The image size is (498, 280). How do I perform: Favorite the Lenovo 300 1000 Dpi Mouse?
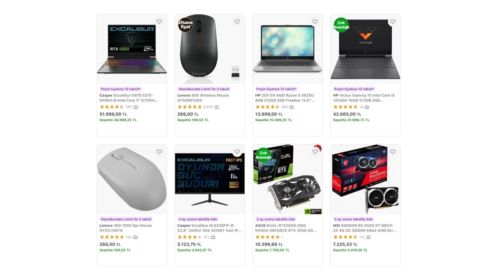[x=159, y=152]
